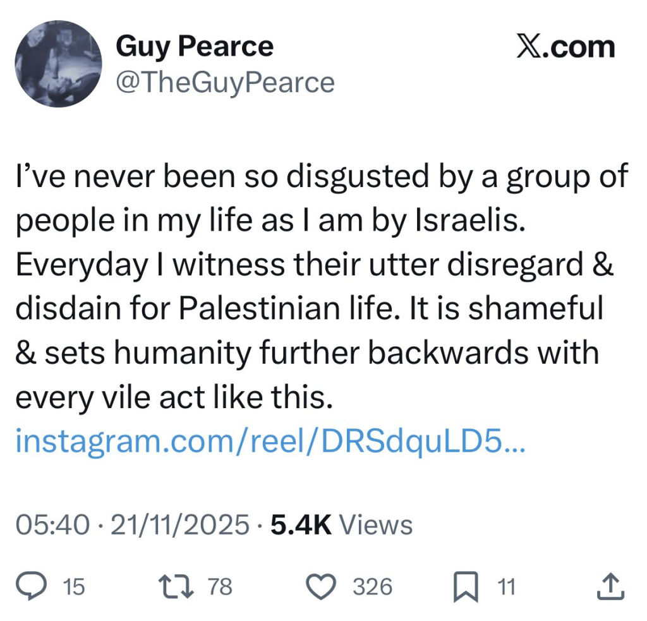Viewport: 647px width, 621px height.
Task: Click the 05:40 timestamp
Action: [52, 525]
